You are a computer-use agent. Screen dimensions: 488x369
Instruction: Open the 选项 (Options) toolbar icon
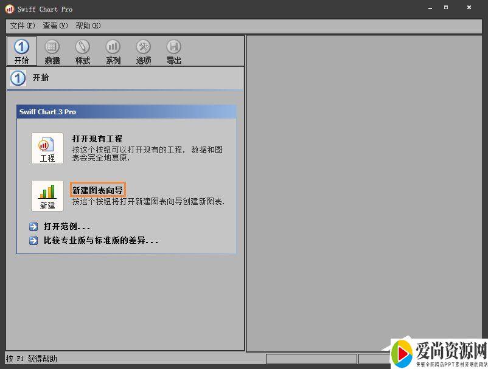[144, 50]
